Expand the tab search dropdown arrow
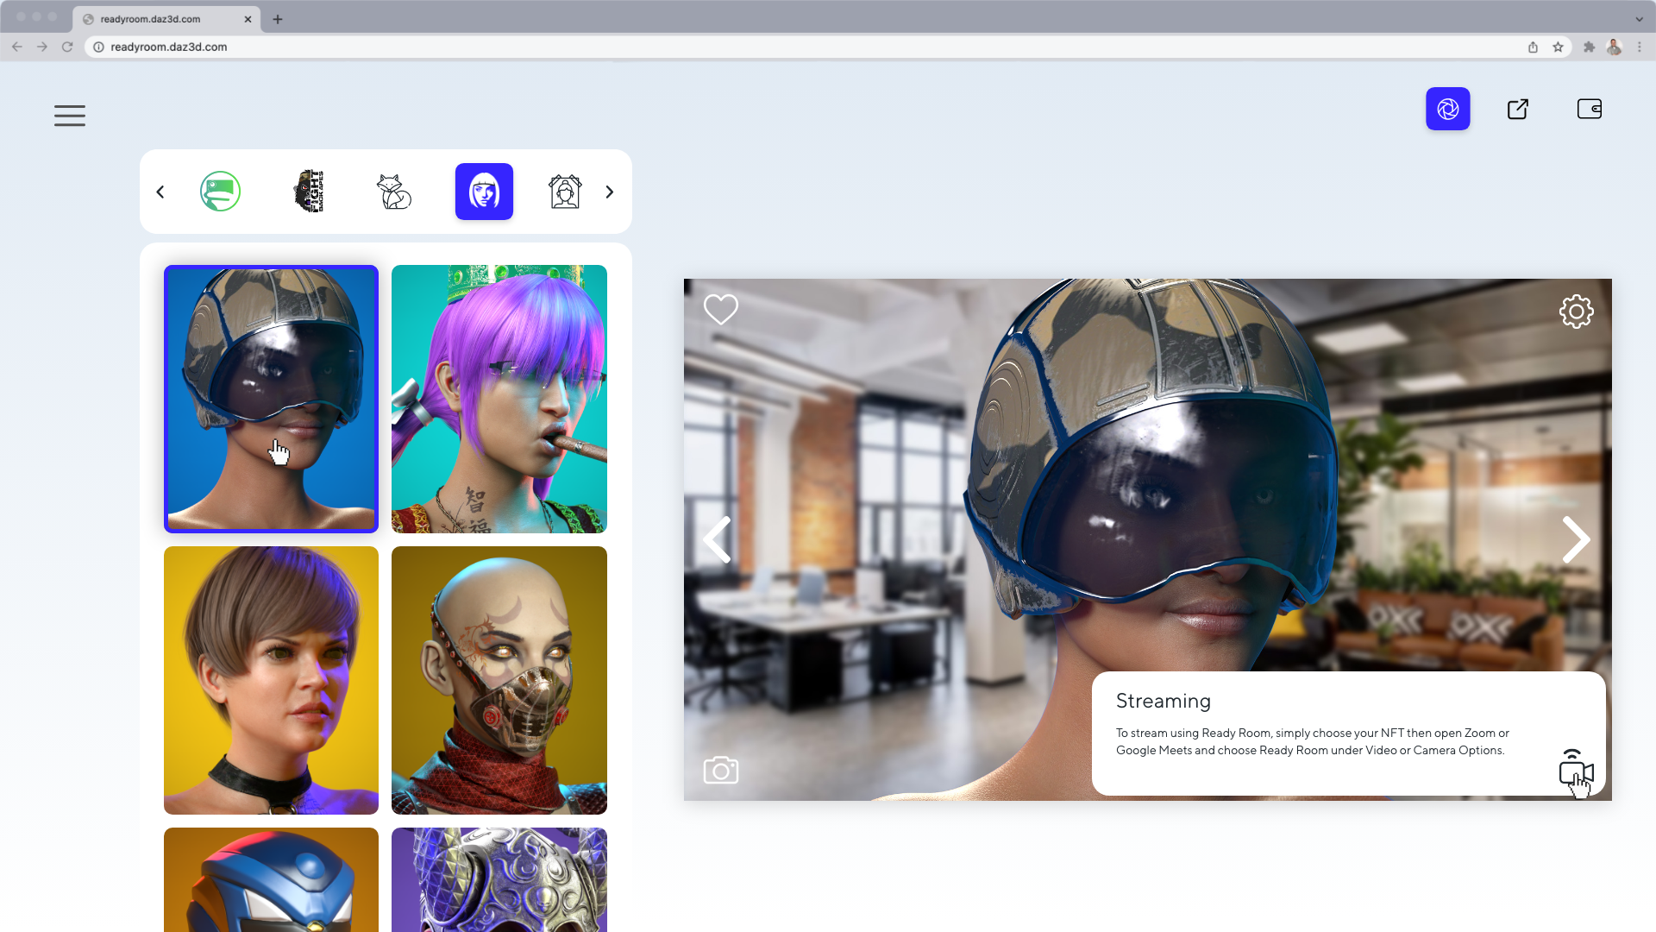The height and width of the screenshot is (932, 1656). (1639, 19)
